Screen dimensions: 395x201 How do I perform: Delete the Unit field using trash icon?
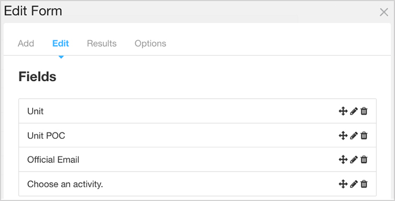tap(364, 111)
